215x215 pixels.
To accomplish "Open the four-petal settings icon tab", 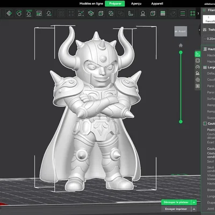I will [x=198, y=86].
